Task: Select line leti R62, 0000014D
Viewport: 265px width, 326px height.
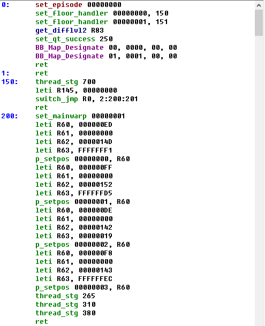Action: tap(74, 142)
